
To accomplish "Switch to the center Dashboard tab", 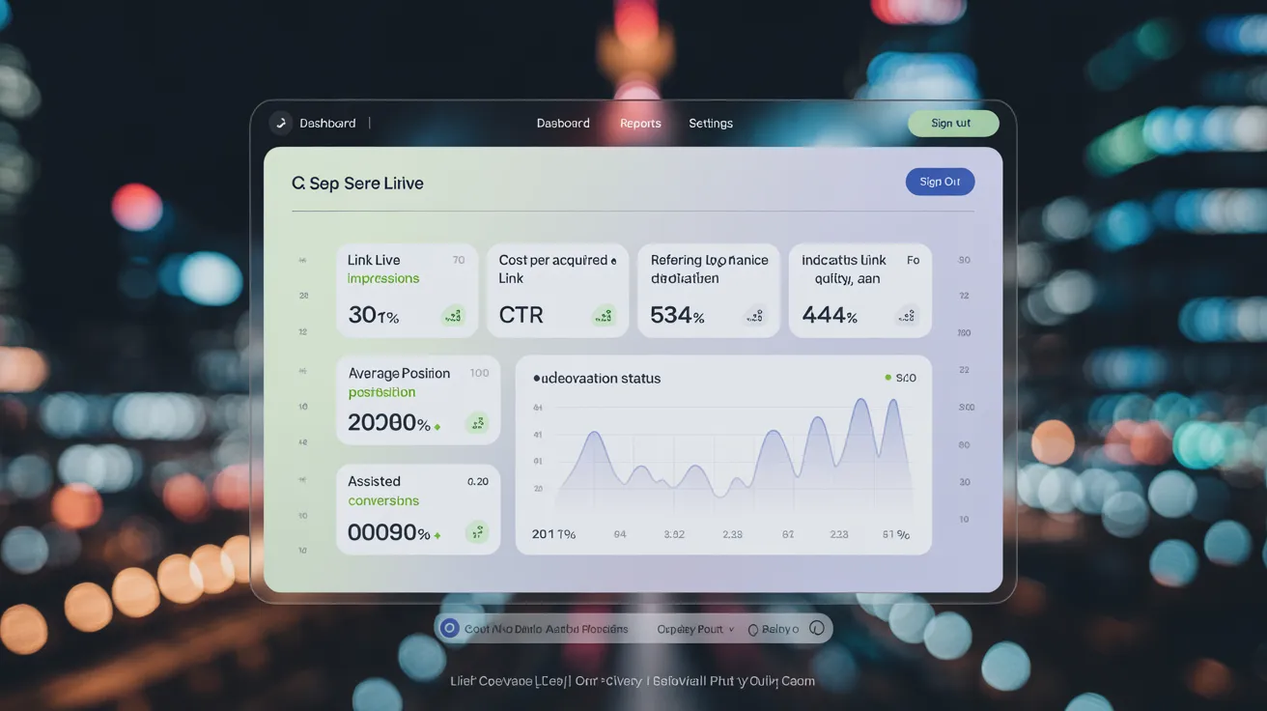I will [x=563, y=124].
